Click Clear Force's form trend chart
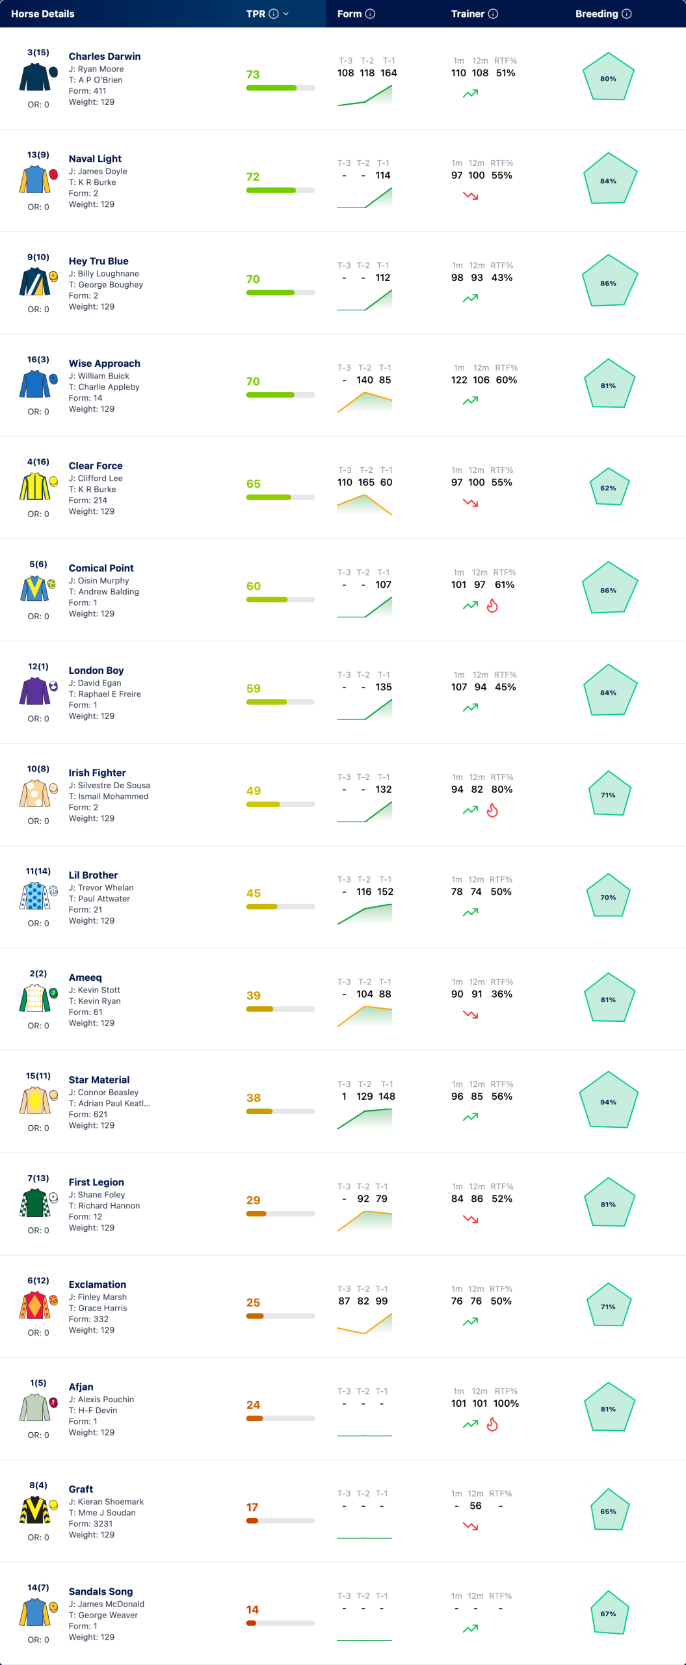The image size is (686, 1665). click(365, 505)
